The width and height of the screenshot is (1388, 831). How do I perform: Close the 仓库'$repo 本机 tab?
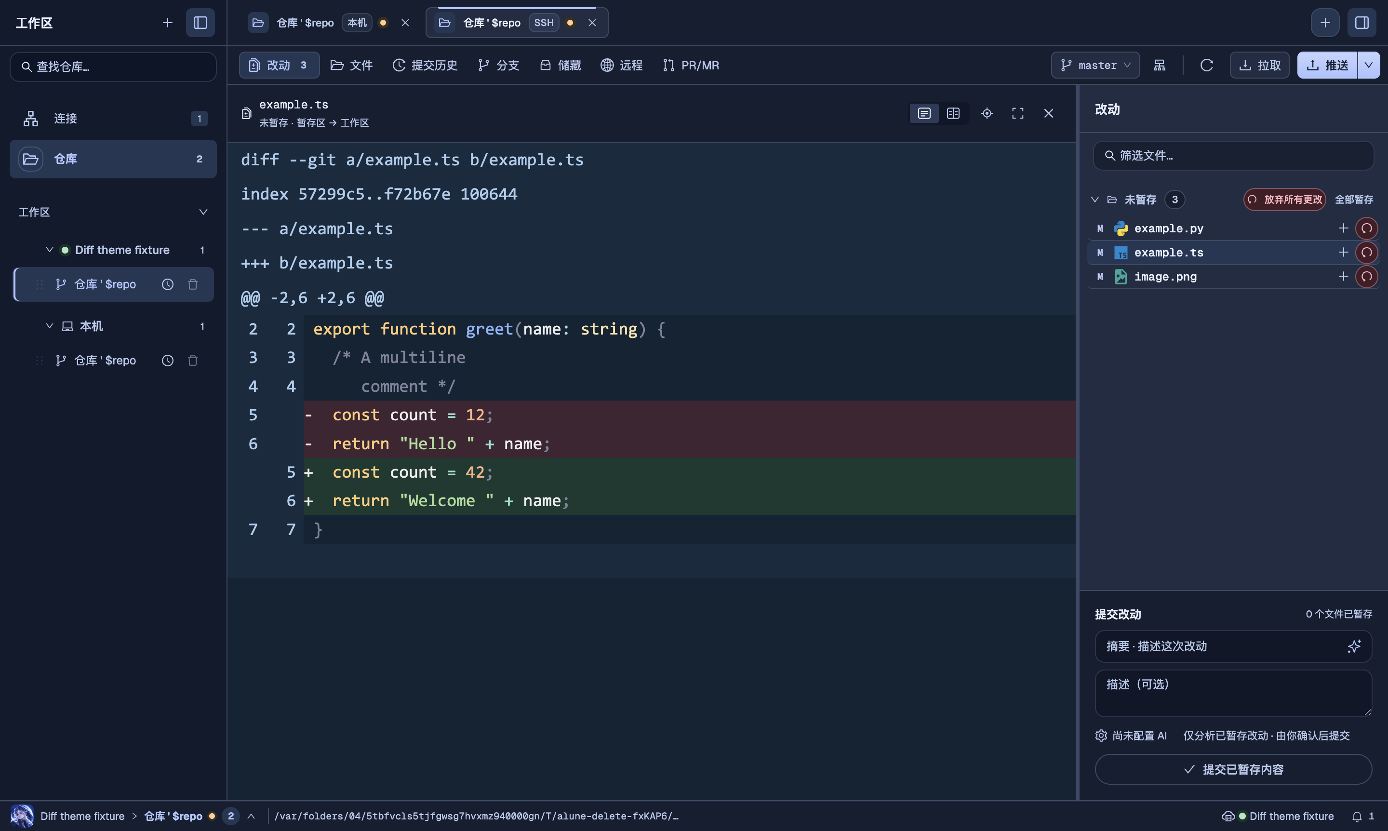click(x=405, y=23)
